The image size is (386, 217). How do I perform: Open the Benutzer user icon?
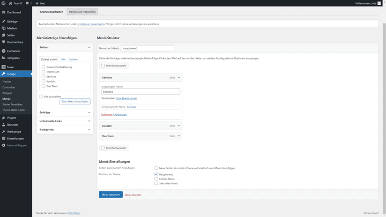pyautogui.click(x=3, y=125)
